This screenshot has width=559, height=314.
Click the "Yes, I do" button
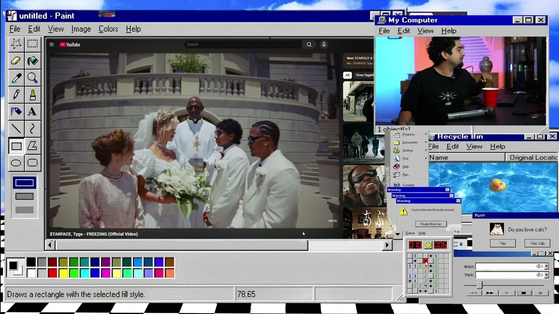click(537, 243)
